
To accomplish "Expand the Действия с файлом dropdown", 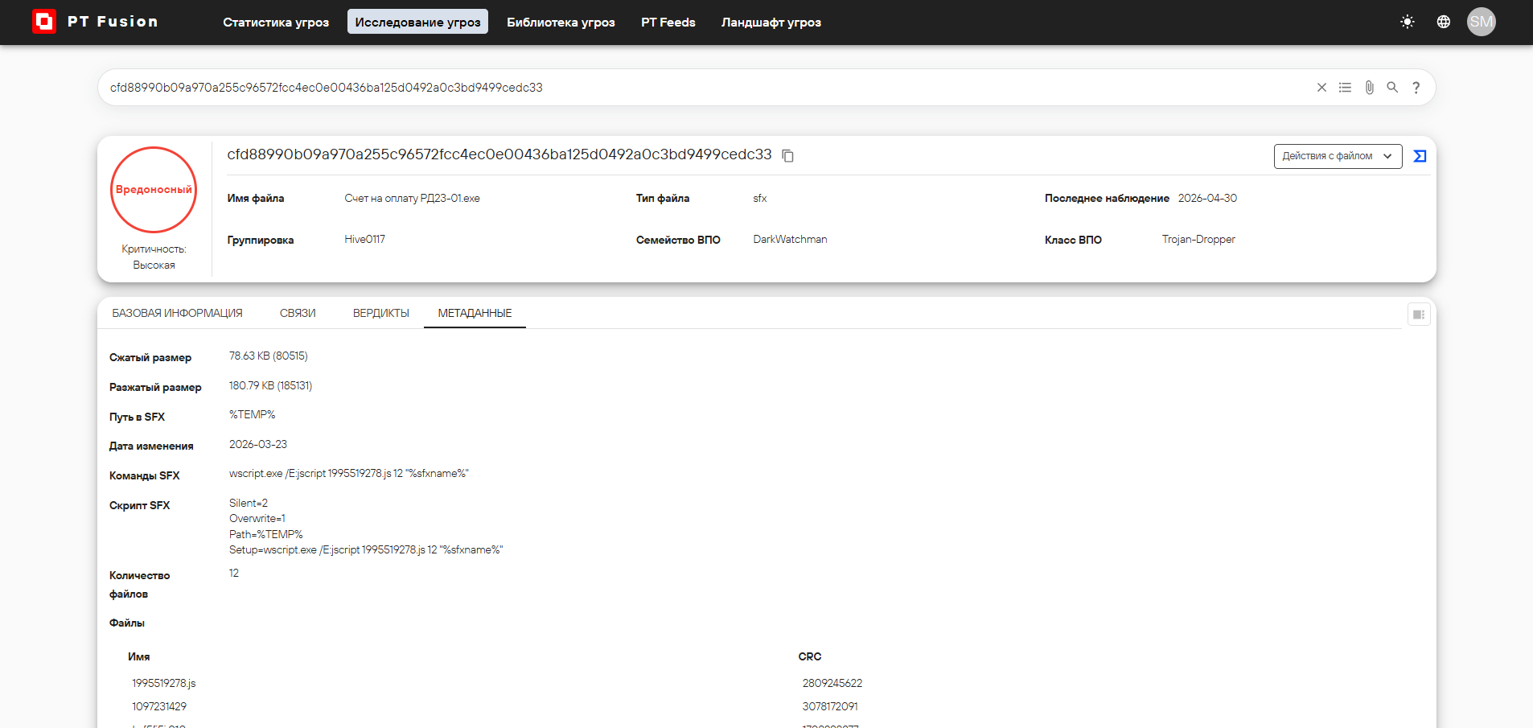I will (1338, 156).
